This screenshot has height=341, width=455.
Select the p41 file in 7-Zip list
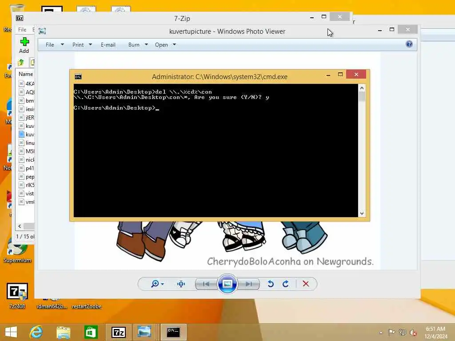click(26, 168)
